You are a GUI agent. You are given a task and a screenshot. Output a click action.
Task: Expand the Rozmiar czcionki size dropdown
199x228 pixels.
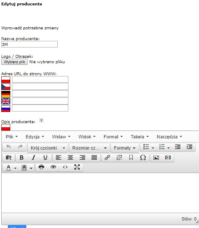(x=89, y=148)
